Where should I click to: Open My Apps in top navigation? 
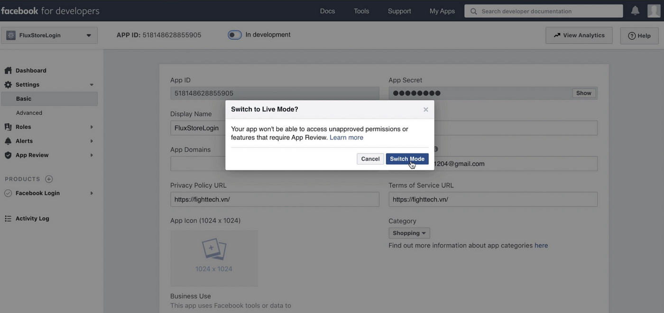[x=442, y=11]
